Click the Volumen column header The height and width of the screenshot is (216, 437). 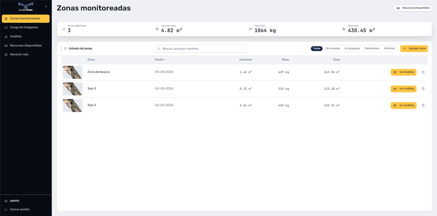coord(246,60)
